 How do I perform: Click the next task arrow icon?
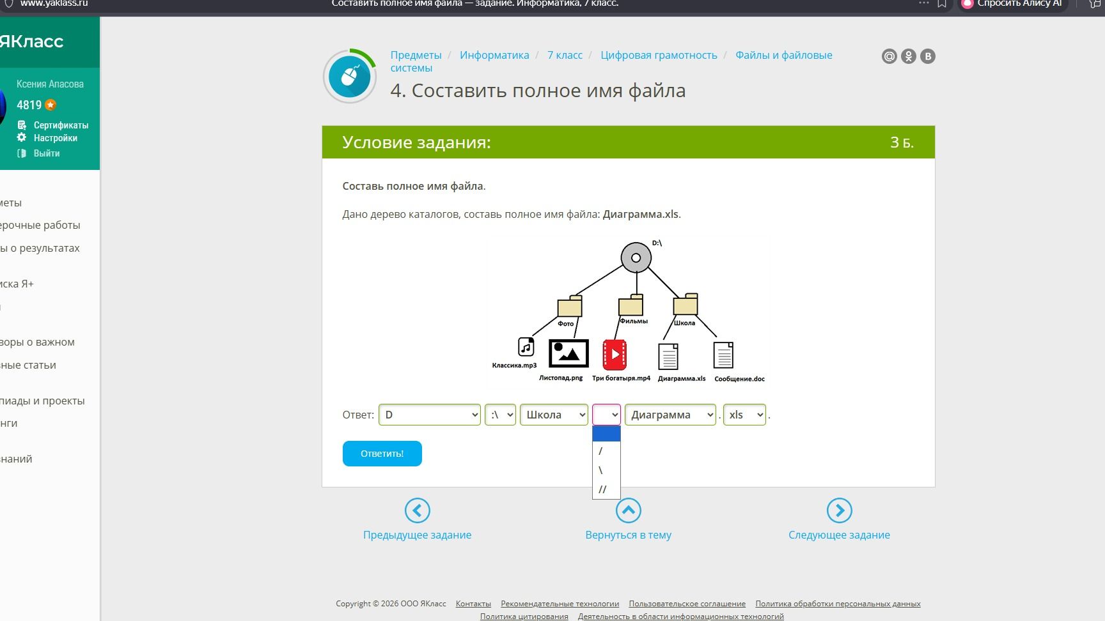(x=839, y=510)
